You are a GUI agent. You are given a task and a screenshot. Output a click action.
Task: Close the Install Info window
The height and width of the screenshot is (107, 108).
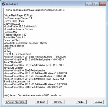(x=103, y=4)
